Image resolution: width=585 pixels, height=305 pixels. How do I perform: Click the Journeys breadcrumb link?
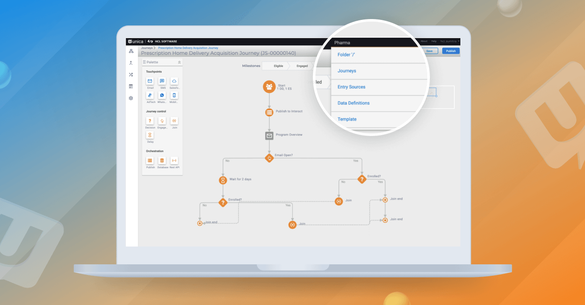147,48
